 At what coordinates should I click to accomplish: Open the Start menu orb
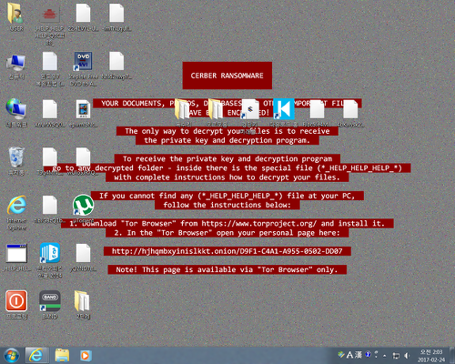(12, 356)
